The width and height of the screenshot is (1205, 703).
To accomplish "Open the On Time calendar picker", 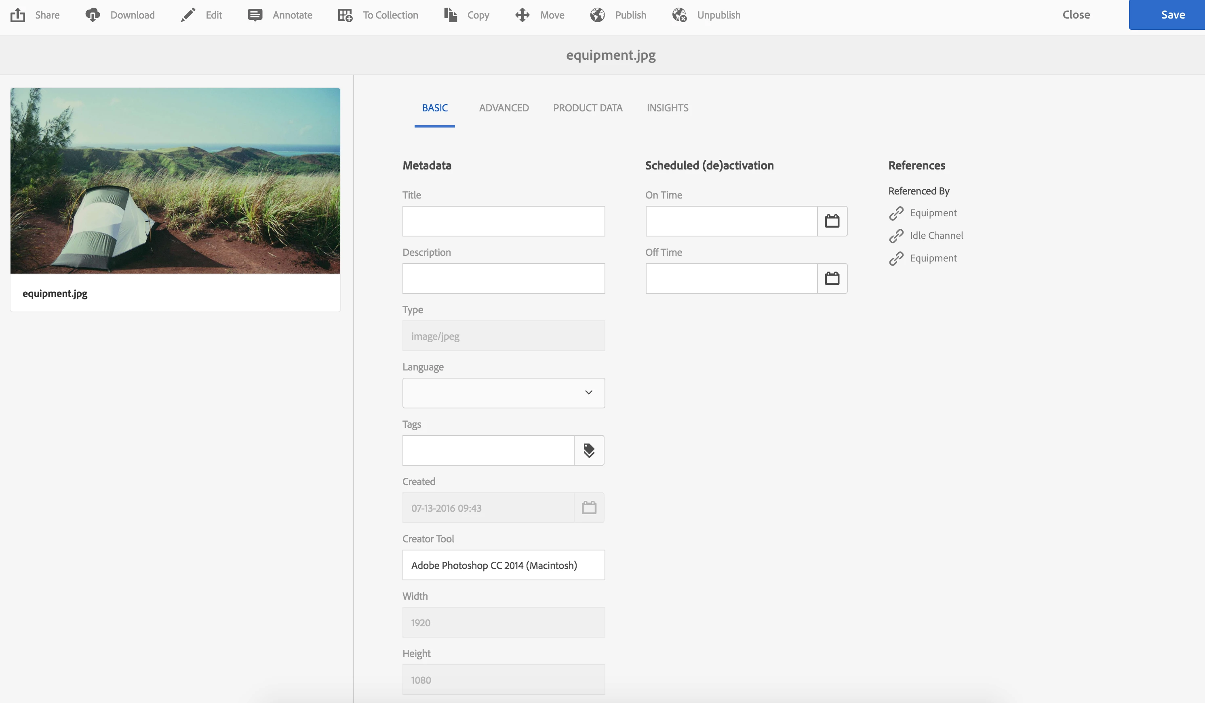I will [832, 221].
